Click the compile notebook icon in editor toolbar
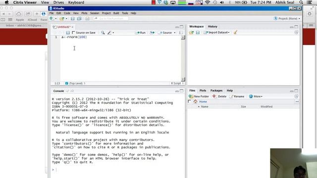This screenshot has height=178, width=317. [x=181, y=33]
